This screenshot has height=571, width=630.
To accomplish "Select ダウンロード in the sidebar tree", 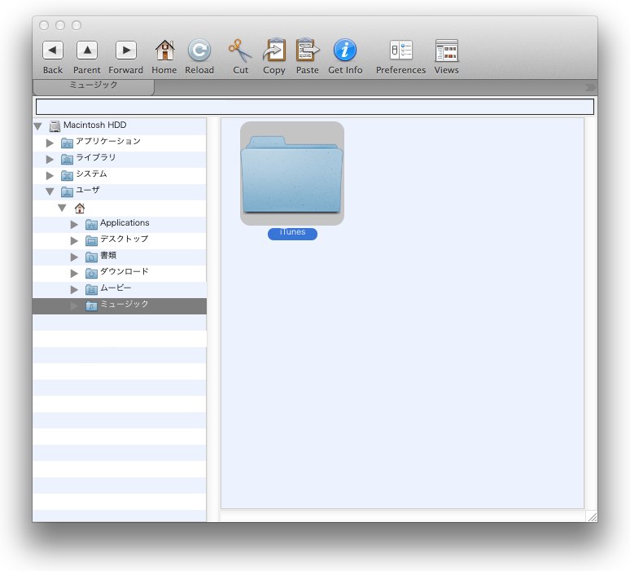I will [120, 273].
